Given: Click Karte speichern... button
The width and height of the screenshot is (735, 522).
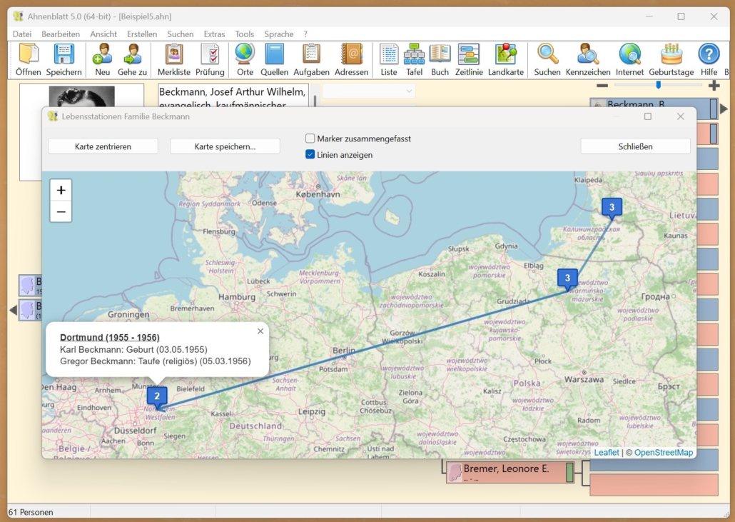Looking at the screenshot, I should click(225, 146).
